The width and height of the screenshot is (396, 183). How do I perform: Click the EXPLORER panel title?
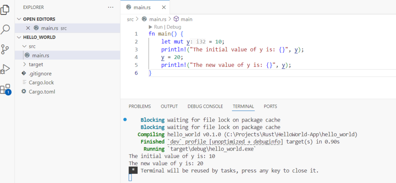coord(33,7)
